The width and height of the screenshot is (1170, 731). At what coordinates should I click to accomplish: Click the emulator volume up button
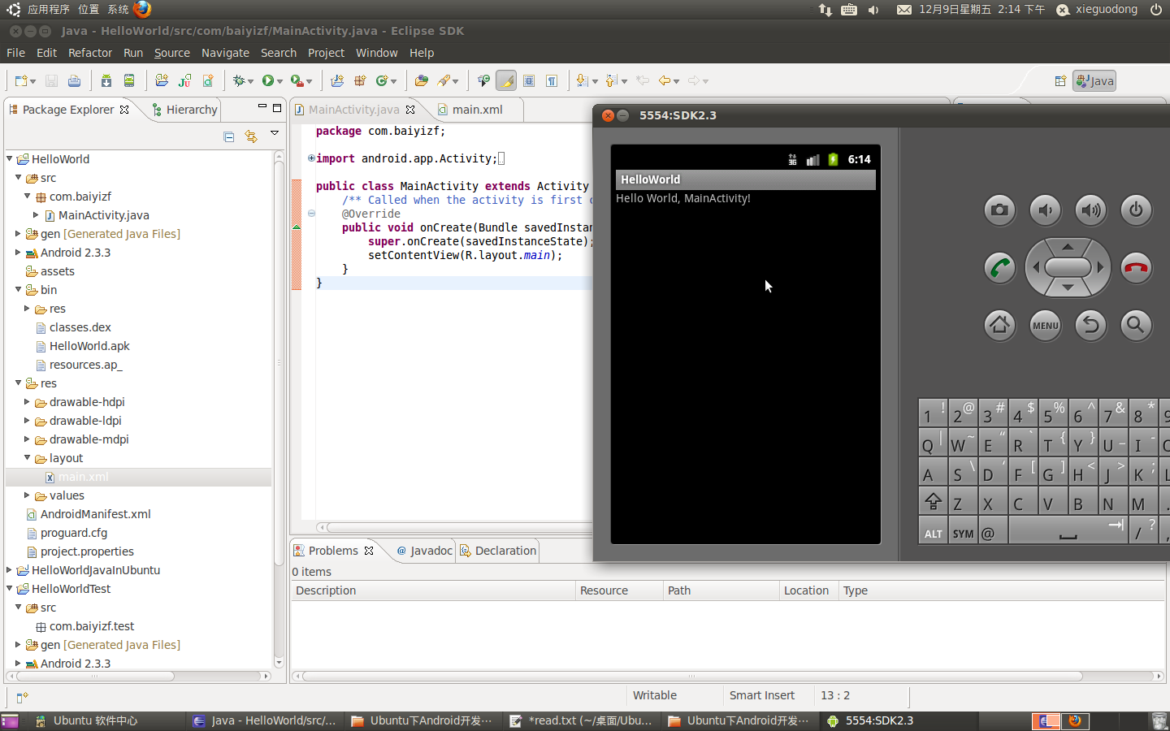point(1090,210)
